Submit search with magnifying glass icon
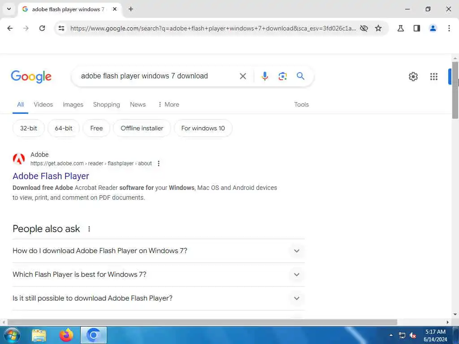Image resolution: width=459 pixels, height=344 pixels. click(x=301, y=76)
